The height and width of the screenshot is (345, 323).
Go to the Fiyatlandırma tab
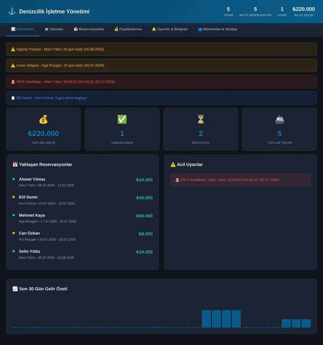(x=128, y=29)
